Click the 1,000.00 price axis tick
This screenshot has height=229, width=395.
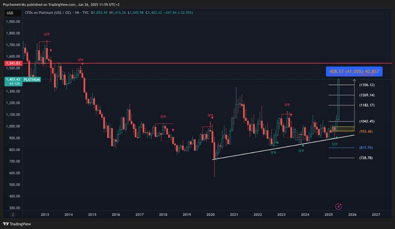tap(13, 126)
